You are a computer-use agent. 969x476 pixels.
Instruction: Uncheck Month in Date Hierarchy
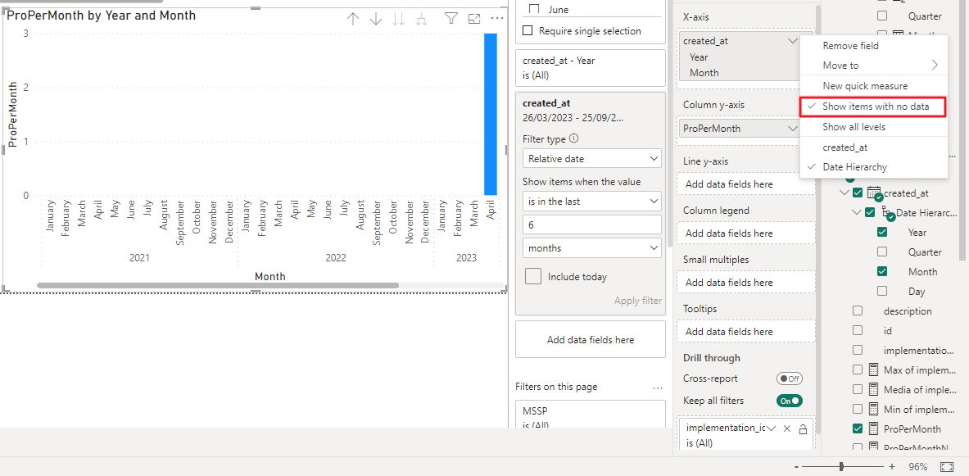pyautogui.click(x=882, y=271)
